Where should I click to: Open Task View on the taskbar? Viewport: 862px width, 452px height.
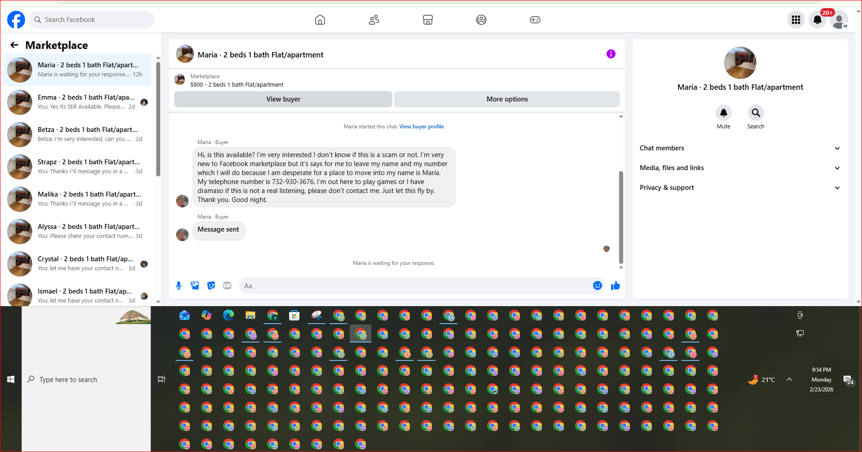[162, 379]
